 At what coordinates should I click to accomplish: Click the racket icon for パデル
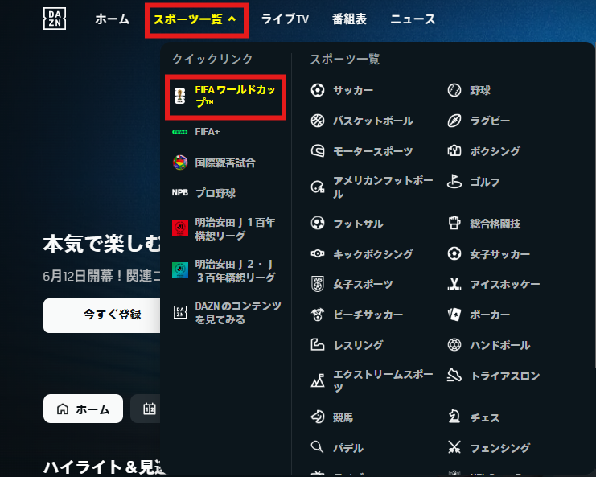pyautogui.click(x=318, y=447)
